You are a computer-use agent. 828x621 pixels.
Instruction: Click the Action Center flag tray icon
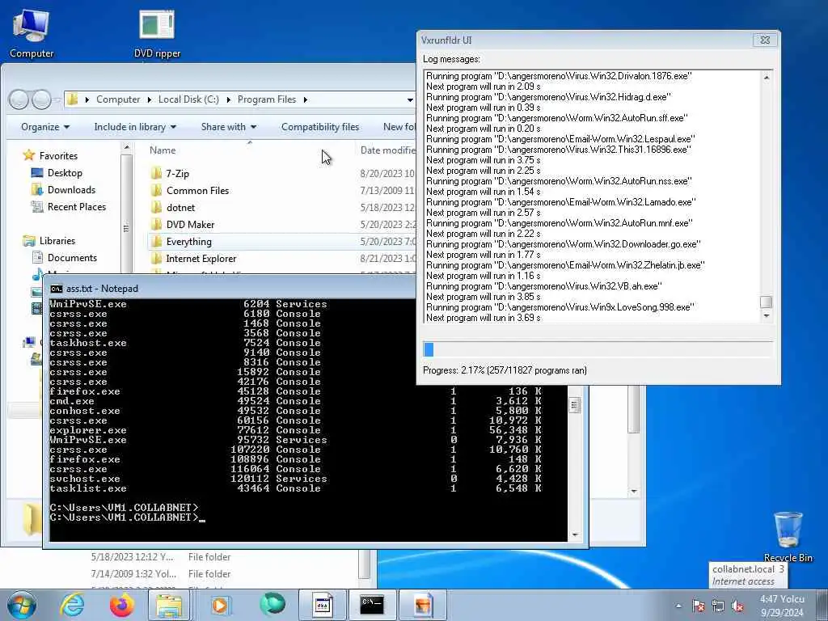(x=699, y=606)
